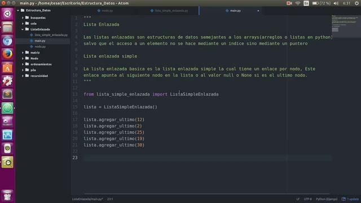The height and width of the screenshot is (203, 361).
Task: Open the Trash in the dock
Action: 7,195
